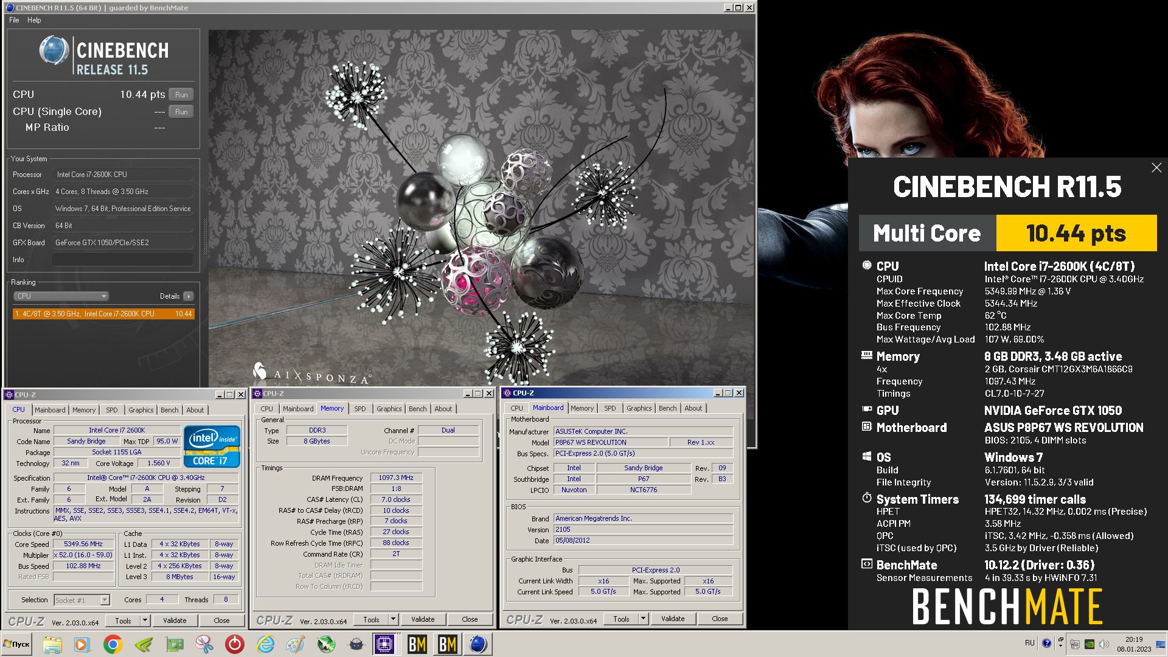The height and width of the screenshot is (657, 1168).
Task: Click DRAM Frequency value 1097.3 MHz
Action: (x=396, y=478)
